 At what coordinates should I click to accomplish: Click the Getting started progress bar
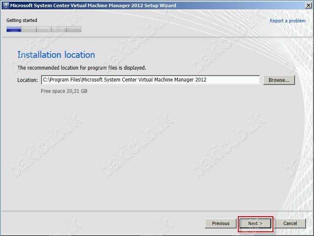click(44, 29)
